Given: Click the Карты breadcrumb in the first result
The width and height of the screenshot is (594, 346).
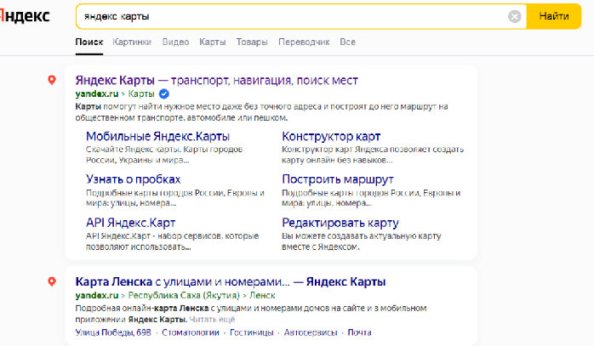Looking at the screenshot, I should (141, 94).
